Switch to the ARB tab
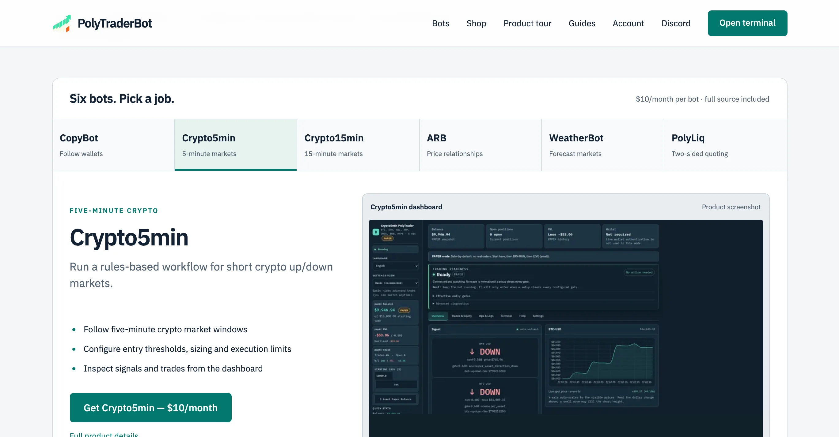 (480, 145)
